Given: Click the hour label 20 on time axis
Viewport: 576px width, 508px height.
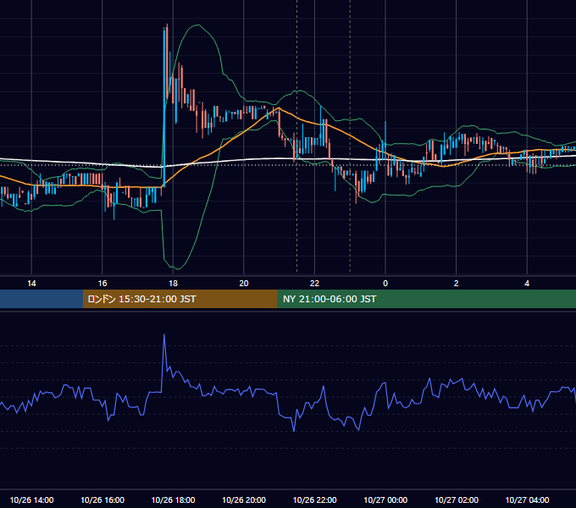Looking at the screenshot, I should (244, 284).
